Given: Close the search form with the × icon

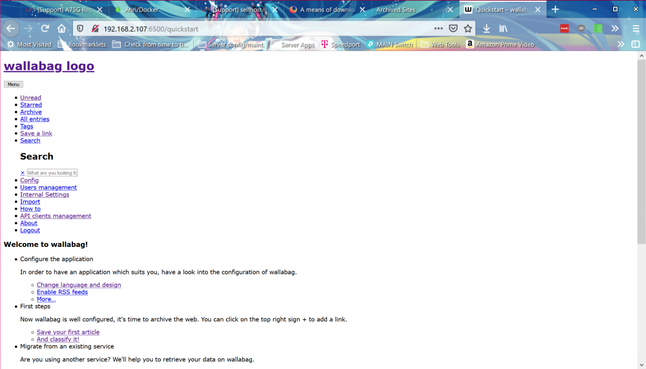Looking at the screenshot, I should (x=22, y=173).
